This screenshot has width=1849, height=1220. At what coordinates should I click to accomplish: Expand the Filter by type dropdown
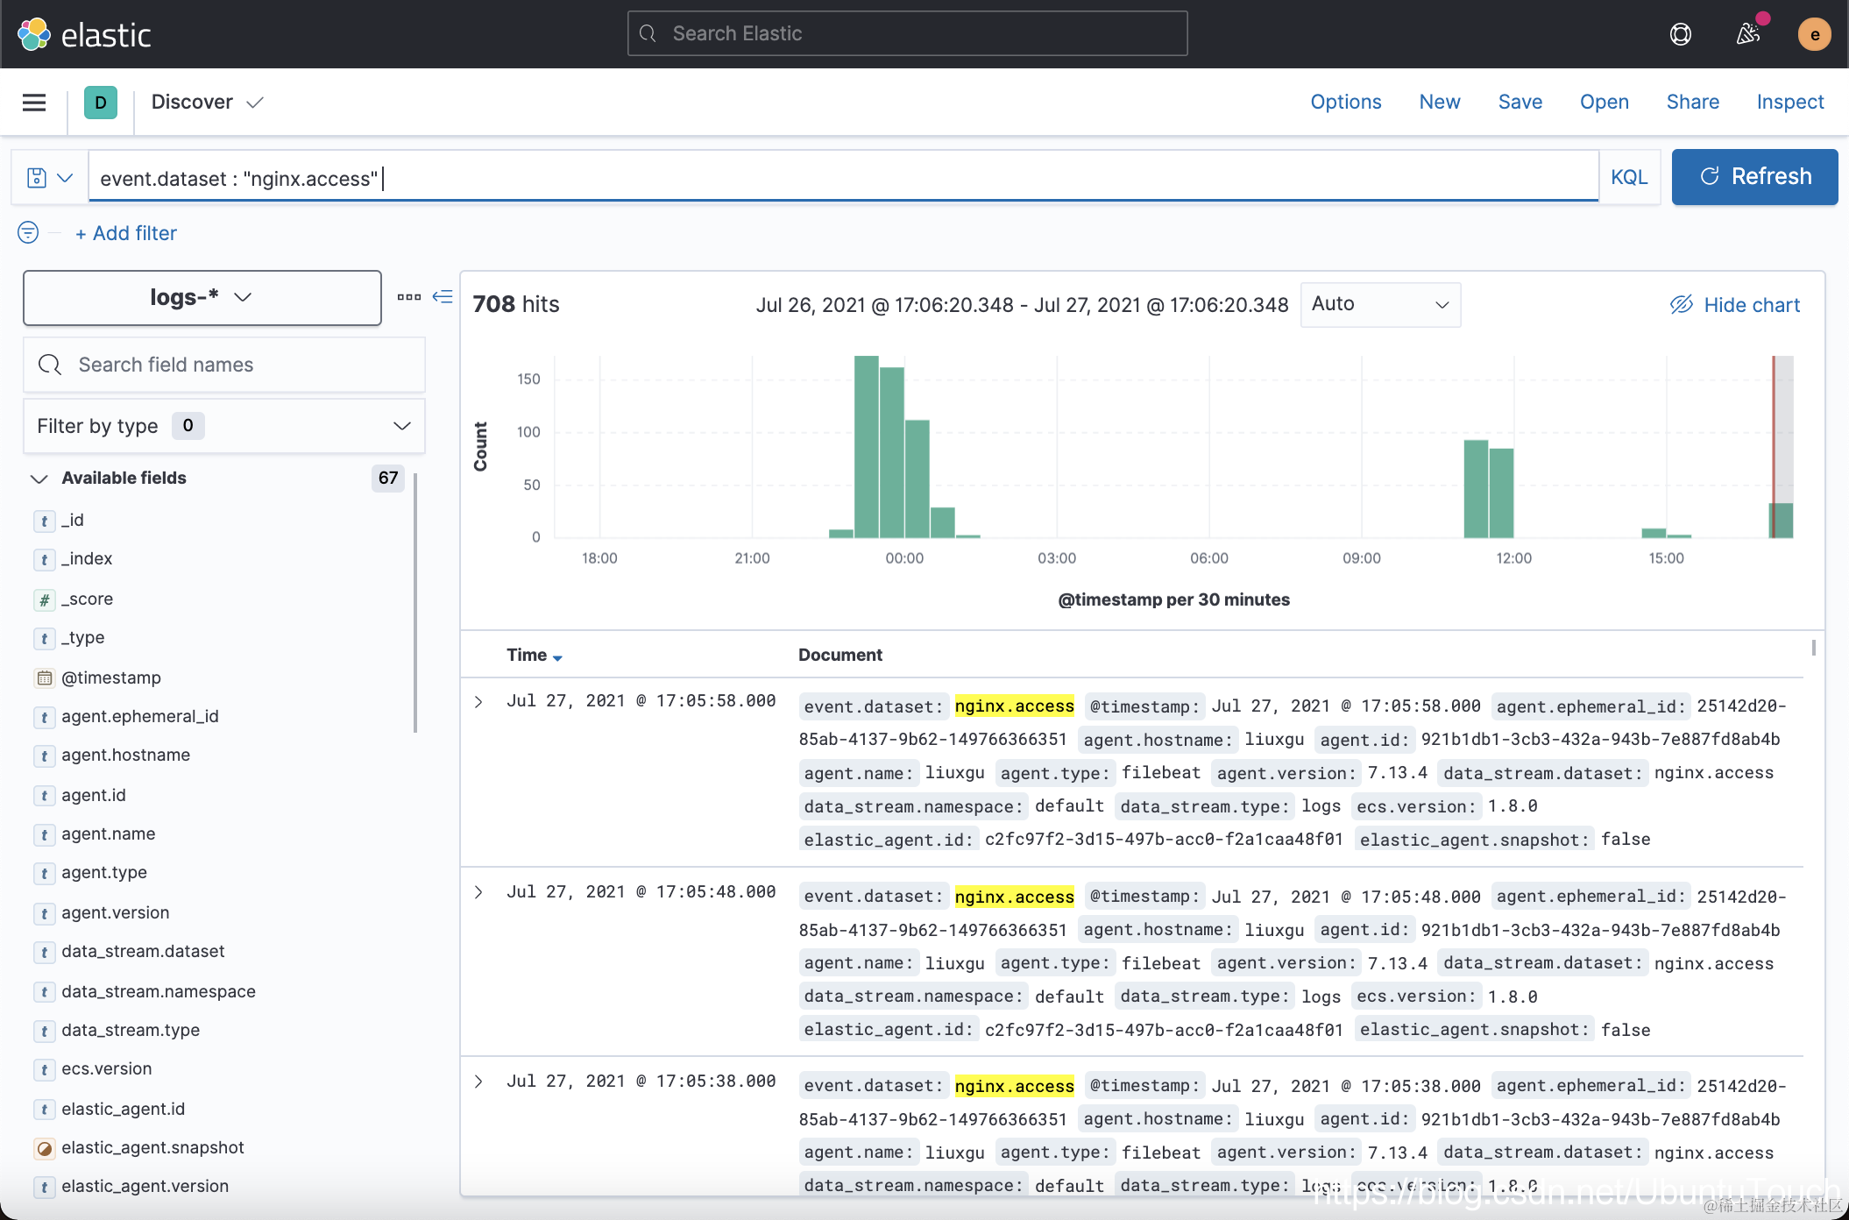(223, 426)
